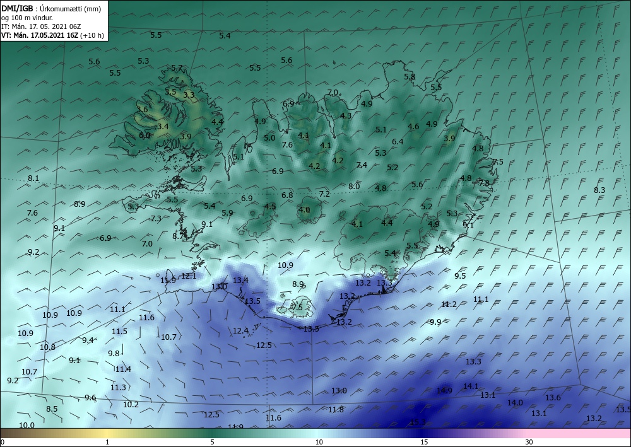Select the 7.2 map value
The height and width of the screenshot is (447, 631).
coord(324,194)
